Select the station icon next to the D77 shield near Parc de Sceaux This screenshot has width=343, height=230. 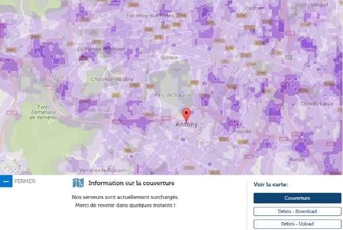[x=204, y=83]
